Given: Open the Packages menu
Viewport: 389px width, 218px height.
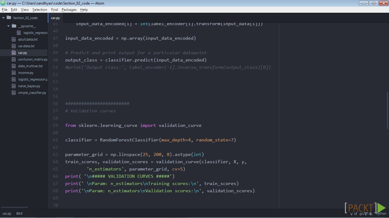Looking at the screenshot, I should click(69, 10).
